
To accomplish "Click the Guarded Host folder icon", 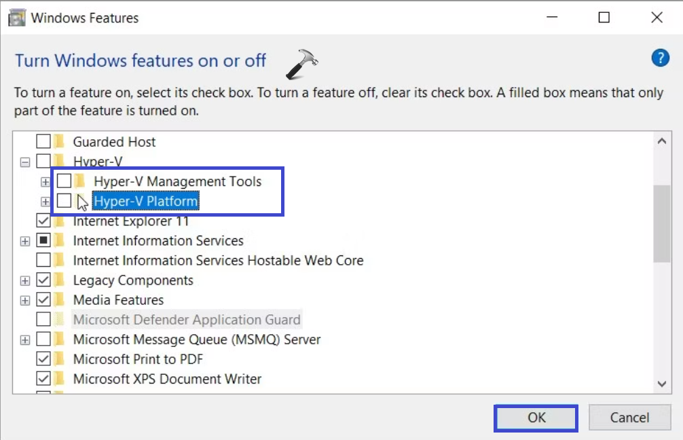I will (60, 142).
